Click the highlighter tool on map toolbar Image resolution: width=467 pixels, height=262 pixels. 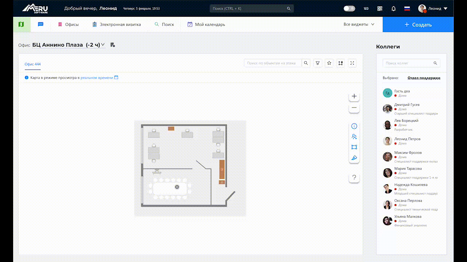[354, 158]
